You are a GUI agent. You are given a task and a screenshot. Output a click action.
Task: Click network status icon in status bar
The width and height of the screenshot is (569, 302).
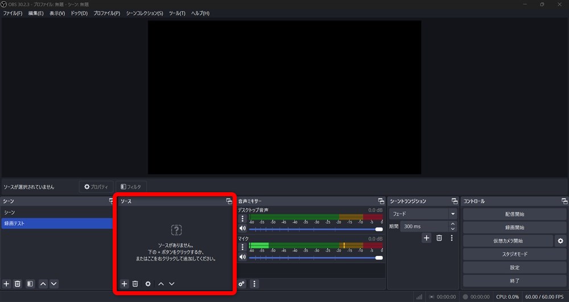[419, 297]
